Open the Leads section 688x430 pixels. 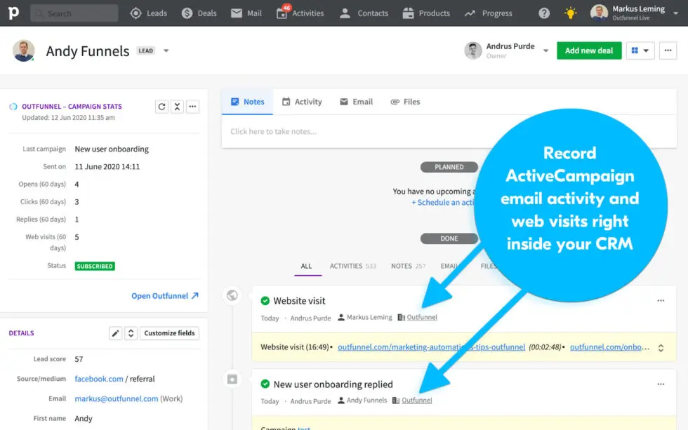148,13
